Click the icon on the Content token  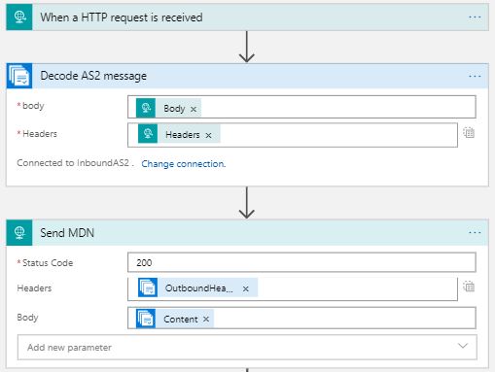tap(146, 319)
